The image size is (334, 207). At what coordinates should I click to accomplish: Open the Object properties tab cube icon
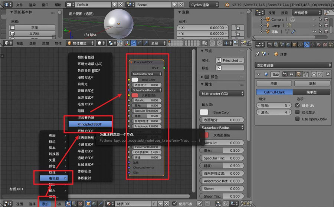coord(294,45)
